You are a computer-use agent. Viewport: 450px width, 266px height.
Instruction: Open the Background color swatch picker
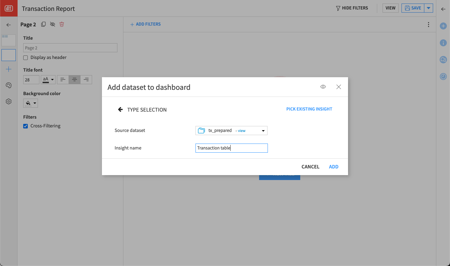coord(30,103)
